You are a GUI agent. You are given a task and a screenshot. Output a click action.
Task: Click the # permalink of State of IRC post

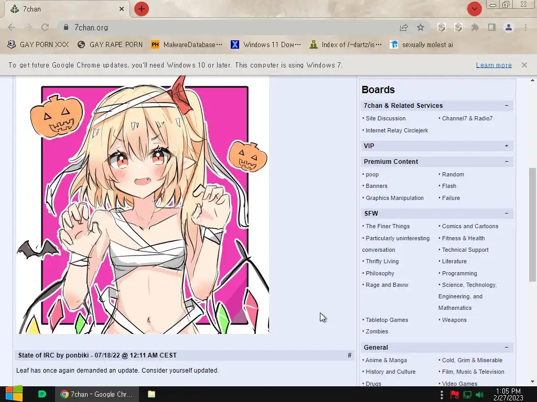pos(349,355)
